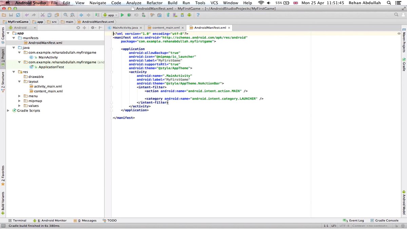The width and height of the screenshot is (407, 229).
Task: Click the Help question mark icon
Action: (198, 15)
